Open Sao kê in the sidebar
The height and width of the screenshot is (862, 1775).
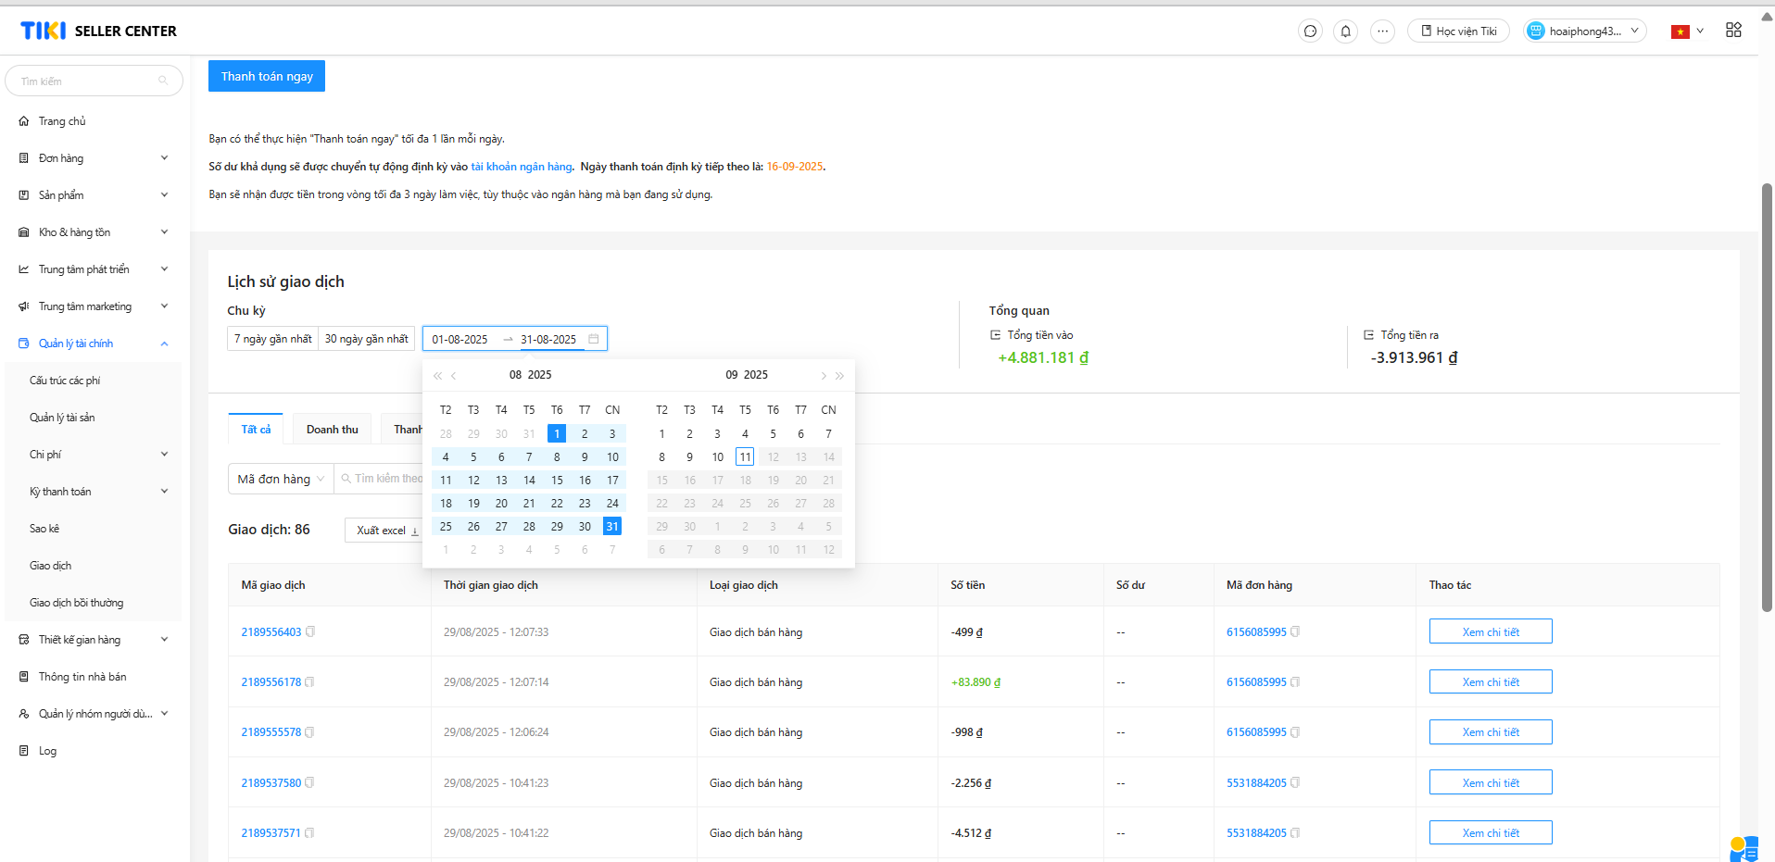pyautogui.click(x=44, y=529)
